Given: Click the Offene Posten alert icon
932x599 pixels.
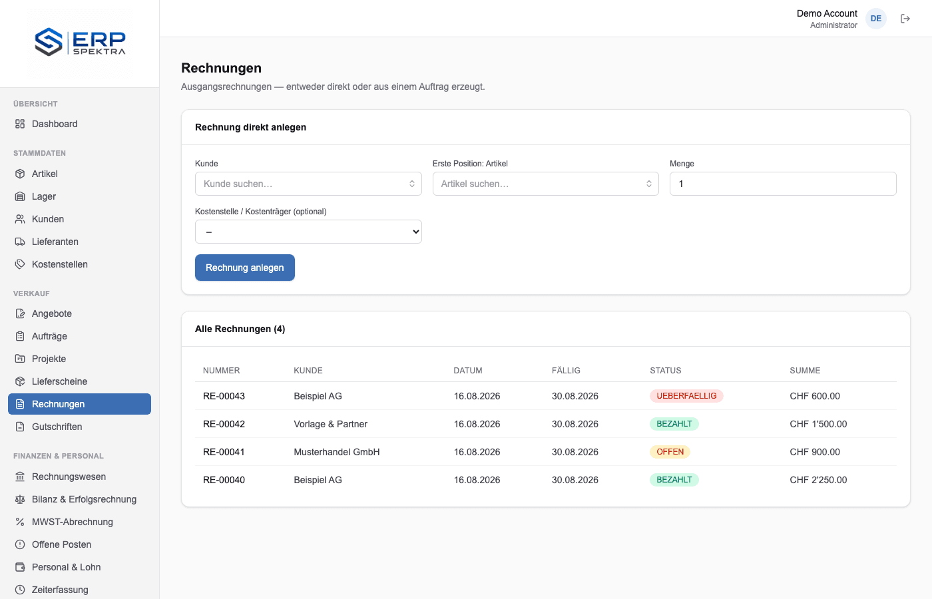Looking at the screenshot, I should [20, 544].
